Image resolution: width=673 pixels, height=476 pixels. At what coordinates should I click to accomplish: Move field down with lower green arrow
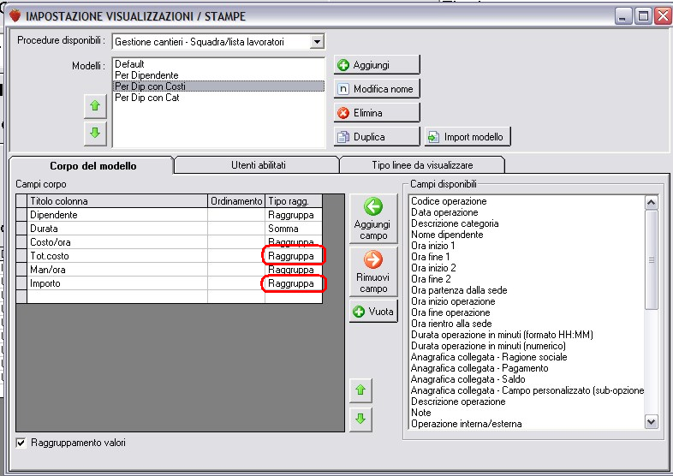point(360,419)
